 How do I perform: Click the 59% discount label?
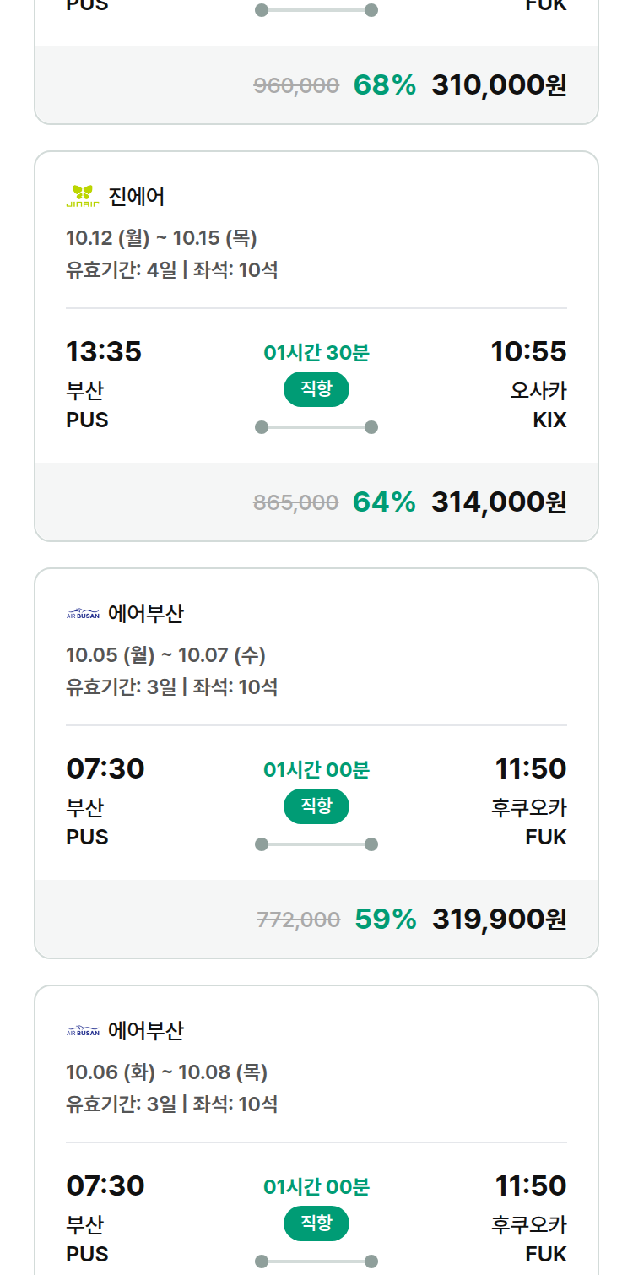coord(386,920)
